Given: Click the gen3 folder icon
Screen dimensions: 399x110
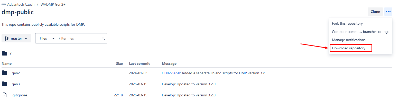Looking at the screenshot, I should [x=5, y=84].
